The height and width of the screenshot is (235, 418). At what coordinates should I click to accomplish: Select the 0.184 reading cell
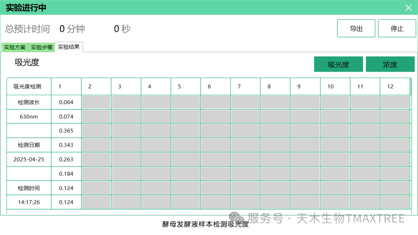(x=66, y=174)
